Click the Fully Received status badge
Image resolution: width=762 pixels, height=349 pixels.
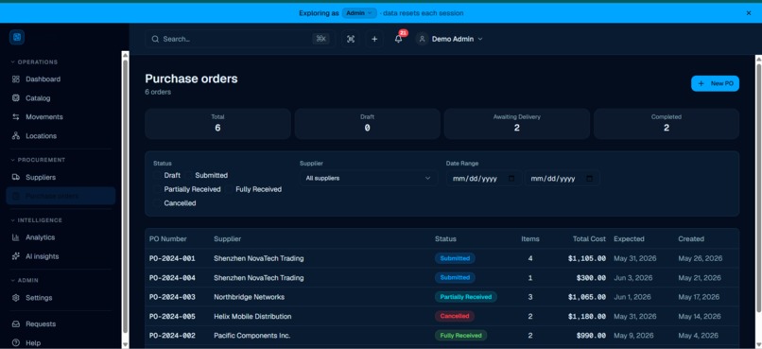coord(460,336)
